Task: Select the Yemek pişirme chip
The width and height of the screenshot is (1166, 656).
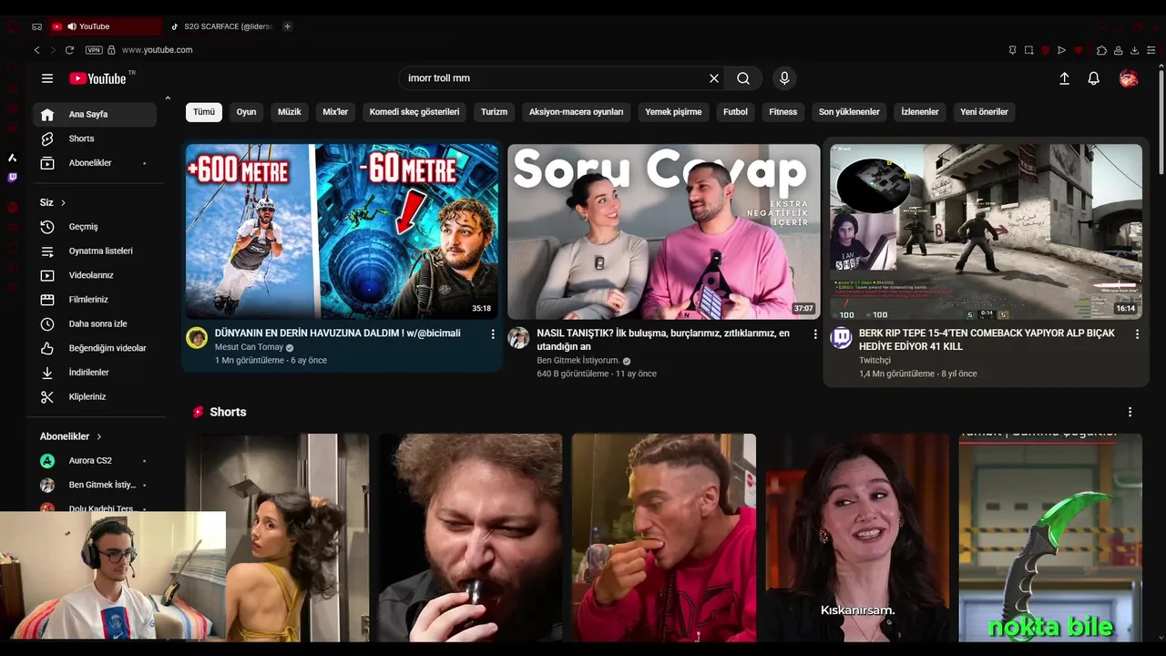Action: [x=673, y=112]
